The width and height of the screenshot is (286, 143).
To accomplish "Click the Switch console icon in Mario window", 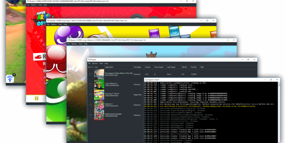I will [37, 99].
